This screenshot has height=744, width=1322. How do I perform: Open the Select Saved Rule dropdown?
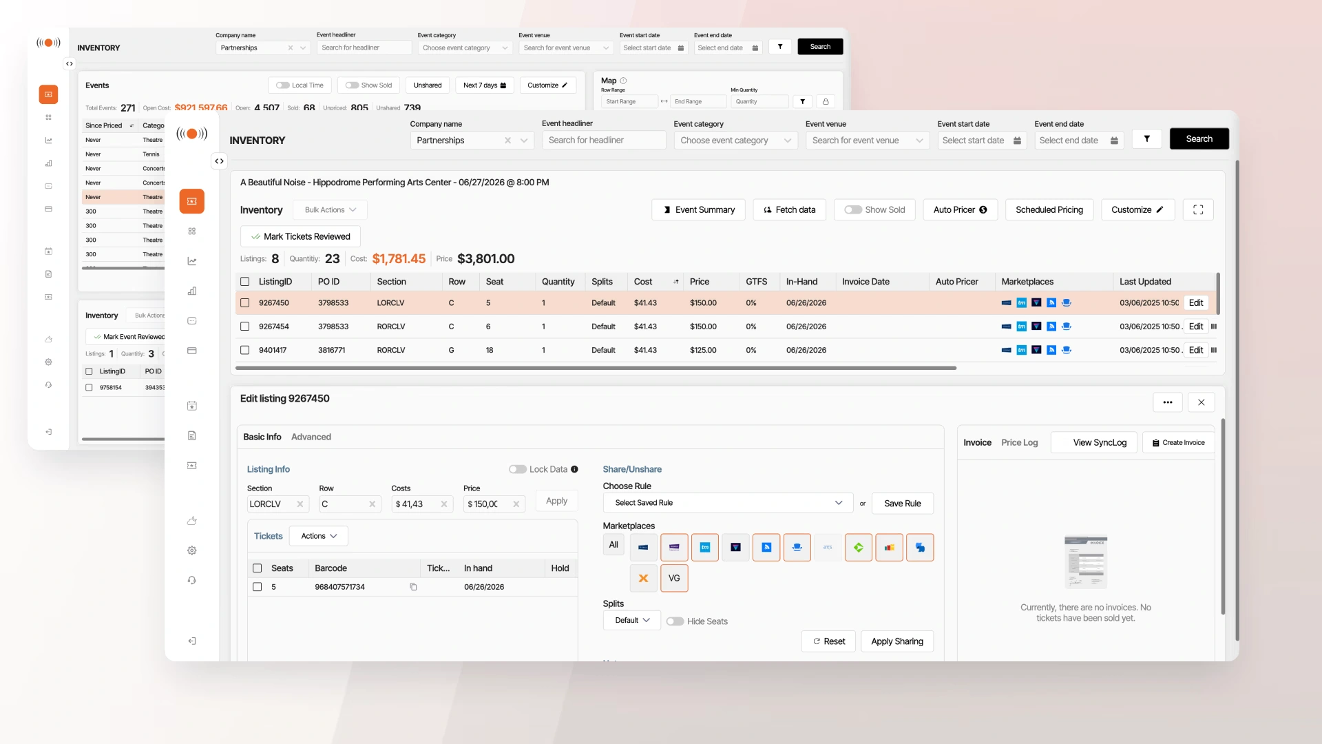pos(727,503)
